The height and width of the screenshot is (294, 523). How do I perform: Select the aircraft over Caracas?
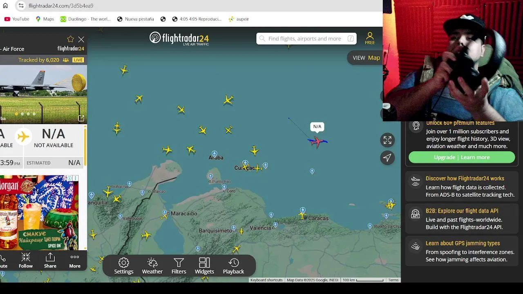(302, 214)
